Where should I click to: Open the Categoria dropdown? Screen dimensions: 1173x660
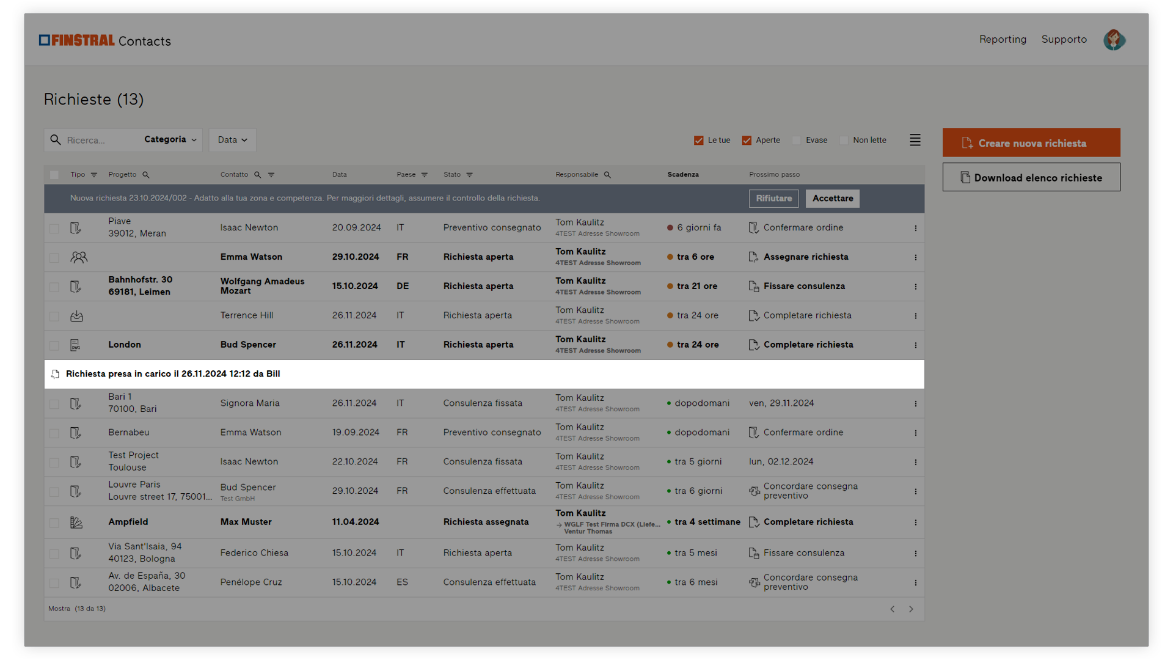(170, 140)
